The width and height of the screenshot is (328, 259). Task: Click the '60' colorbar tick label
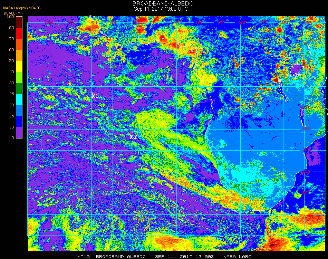pos(11,50)
